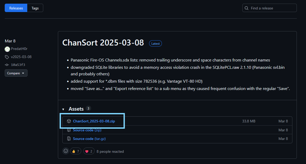The height and width of the screenshot is (164, 306).
Task: Toggle the thumbs up reaction with 7
Action: tap(75, 151)
